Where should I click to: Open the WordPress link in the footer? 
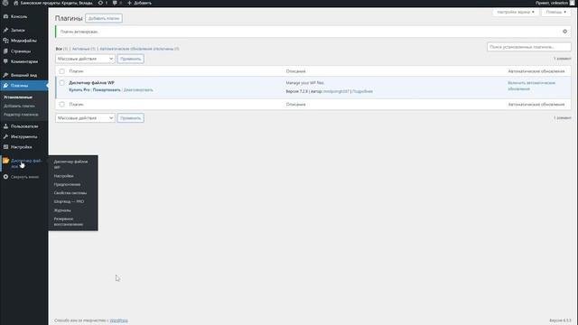click(118, 320)
